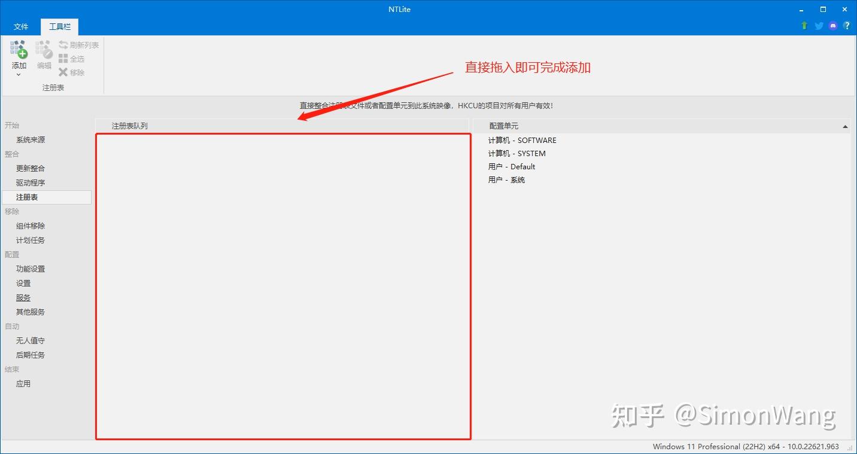The image size is (857, 454).
Task: Click 应用 under 结束 section
Action: (23, 383)
